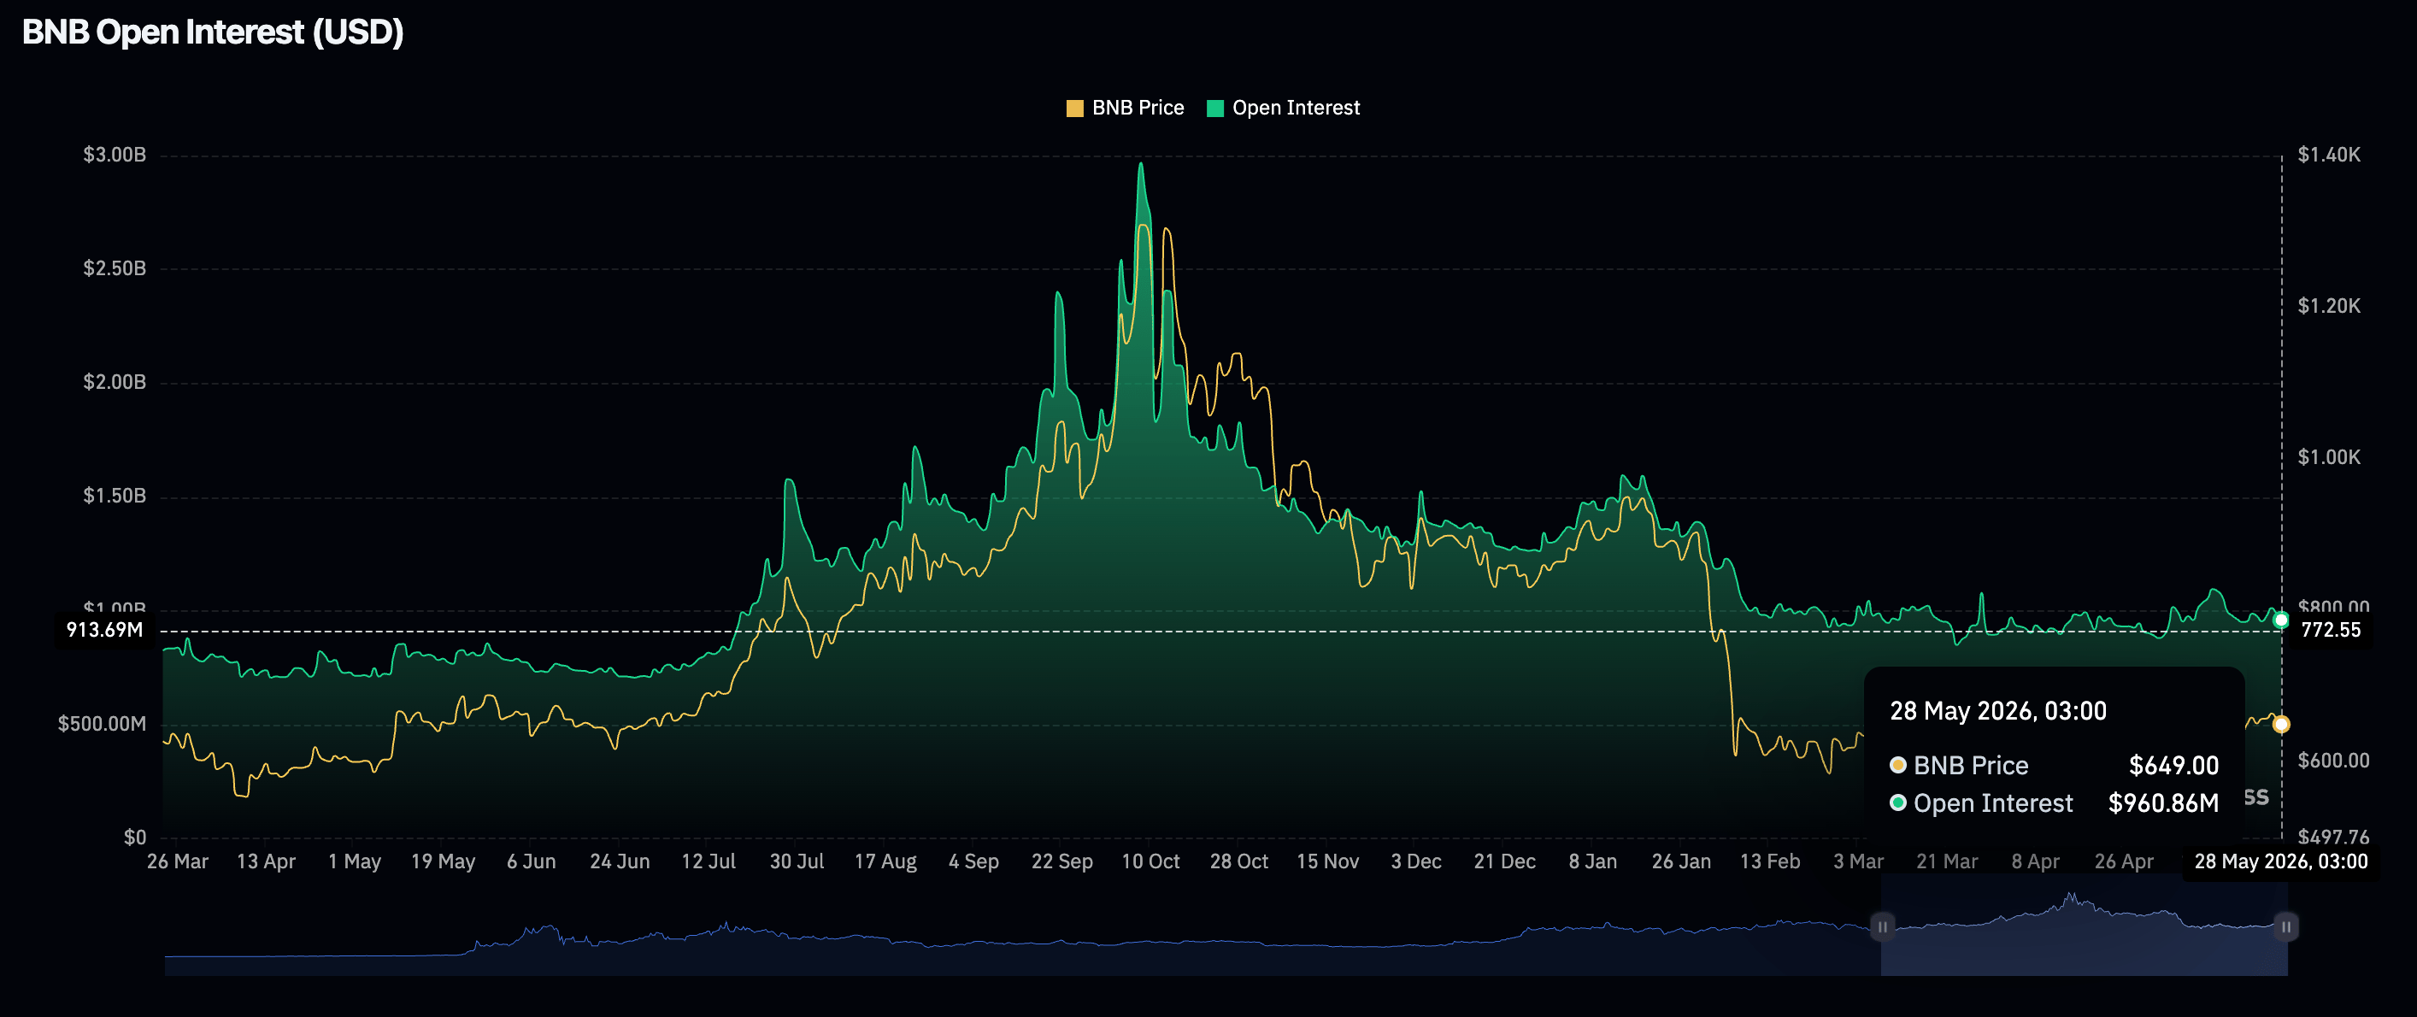Click the yellow BNB Price marker on the chart line
Screen dimensions: 2417x1017
(2281, 723)
